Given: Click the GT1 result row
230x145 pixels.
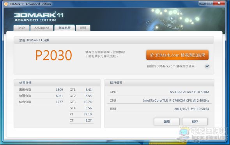Looking at the screenshot, I should [81, 90].
